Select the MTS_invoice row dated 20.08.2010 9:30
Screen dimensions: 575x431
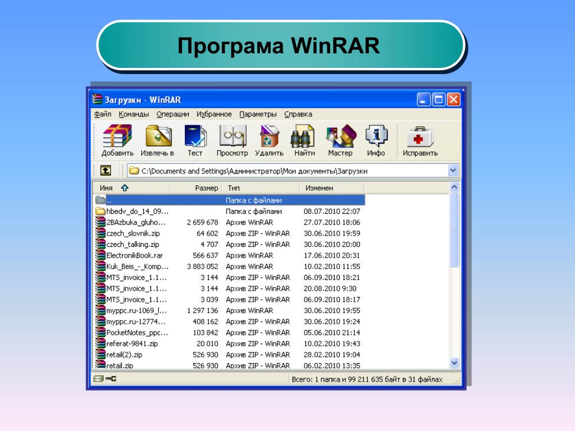point(229,288)
